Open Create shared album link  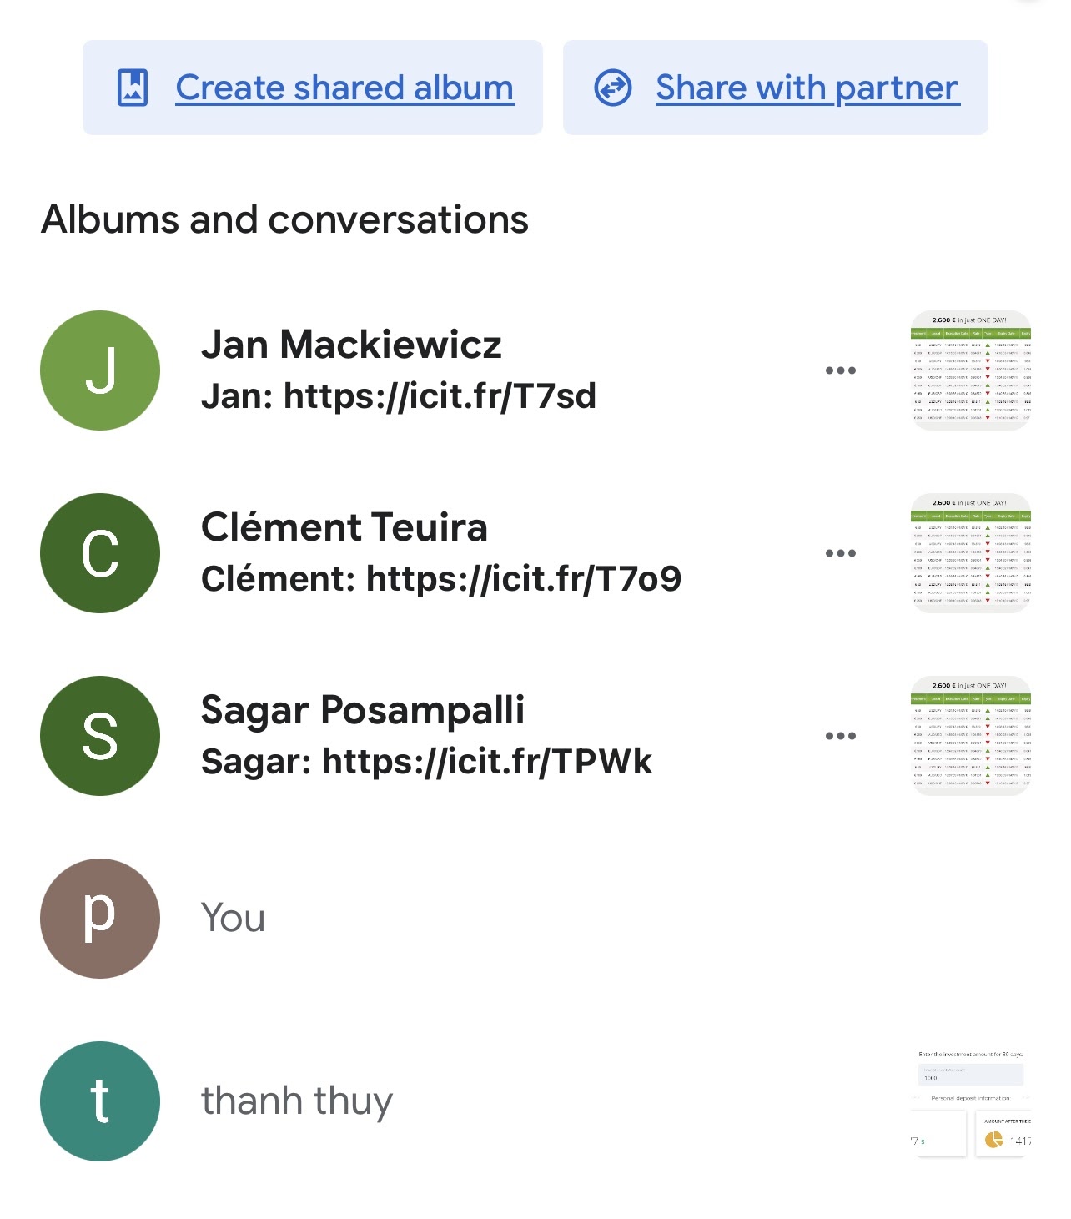tap(344, 88)
